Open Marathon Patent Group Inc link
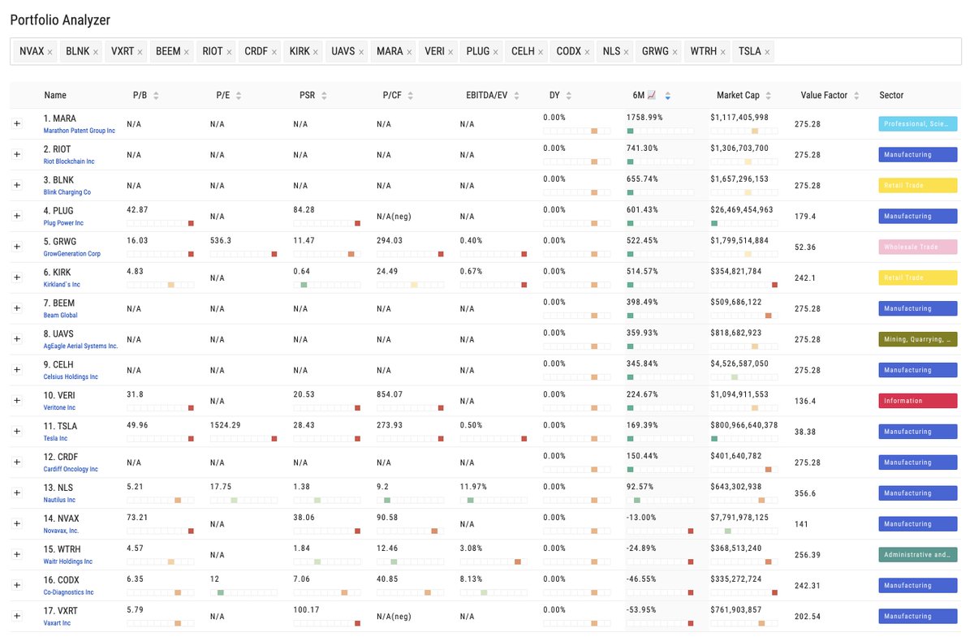The height and width of the screenshot is (641, 974). click(80, 131)
